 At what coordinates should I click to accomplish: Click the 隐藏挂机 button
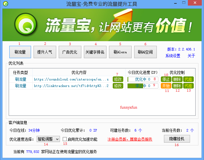pyautogui.click(x=177, y=139)
